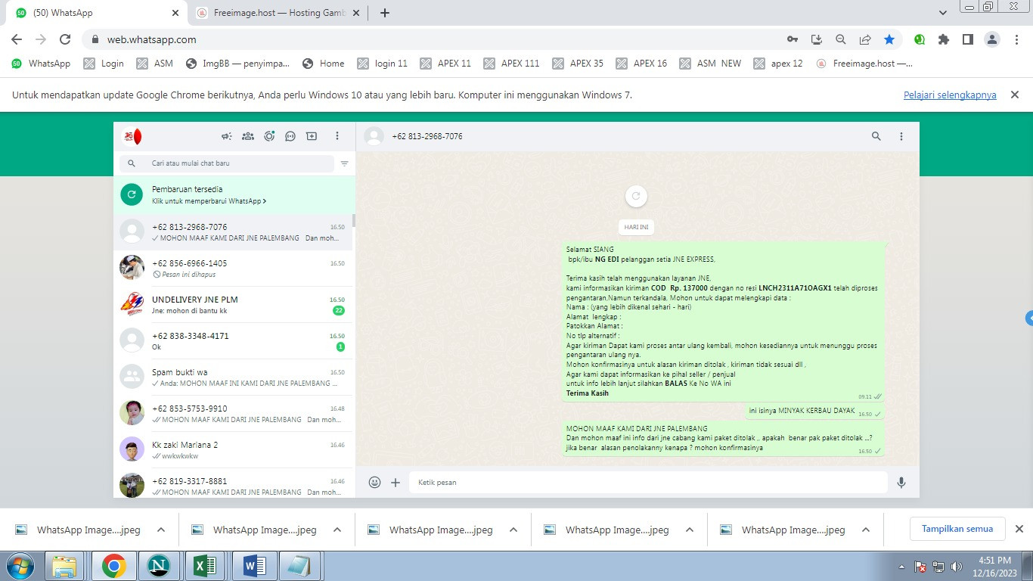This screenshot has height=581, width=1033.
Task: Go back in Chrome
Action: pyautogui.click(x=17, y=39)
